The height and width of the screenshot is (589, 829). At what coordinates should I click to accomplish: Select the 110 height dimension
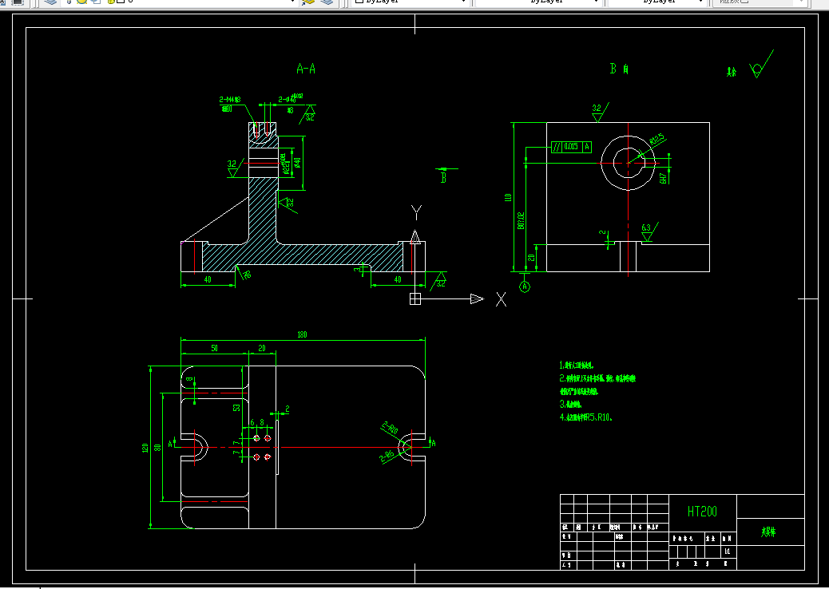tap(508, 198)
